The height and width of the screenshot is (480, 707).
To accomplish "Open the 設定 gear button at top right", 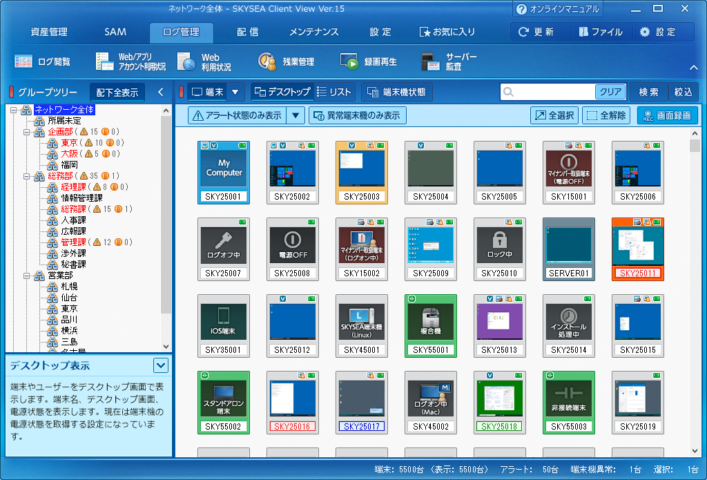I will pyautogui.click(x=658, y=32).
